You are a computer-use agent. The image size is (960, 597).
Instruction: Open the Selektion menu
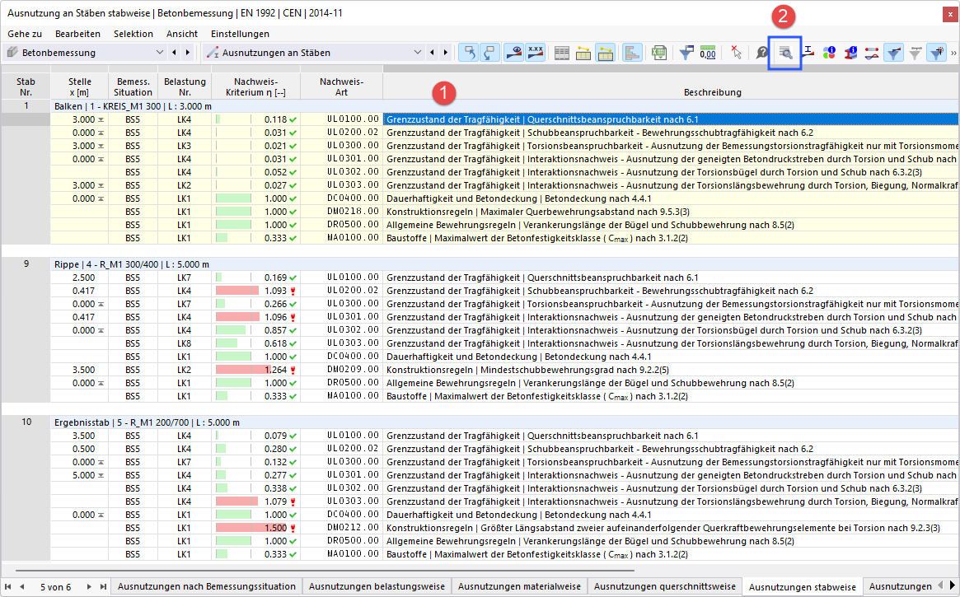point(133,34)
